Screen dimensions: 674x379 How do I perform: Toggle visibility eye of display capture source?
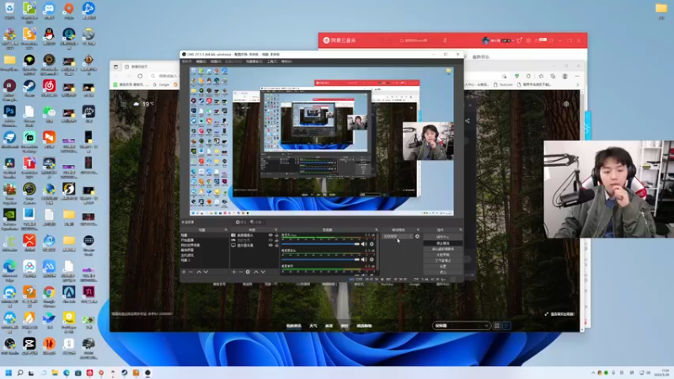point(270,245)
